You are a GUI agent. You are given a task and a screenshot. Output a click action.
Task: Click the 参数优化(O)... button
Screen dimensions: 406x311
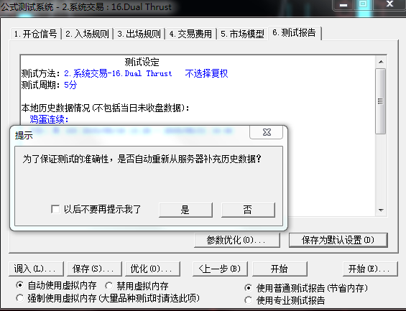tap(236, 240)
